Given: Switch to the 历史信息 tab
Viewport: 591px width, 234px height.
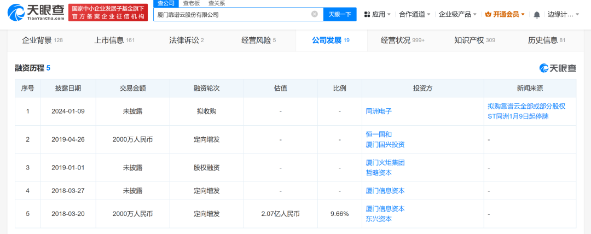Looking at the screenshot, I should pos(547,40).
